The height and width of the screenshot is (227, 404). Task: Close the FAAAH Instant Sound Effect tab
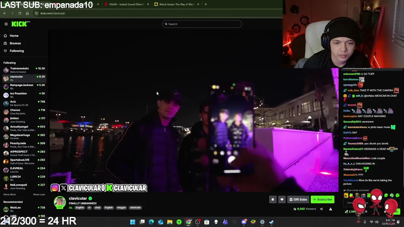pyautogui.click(x=148, y=4)
